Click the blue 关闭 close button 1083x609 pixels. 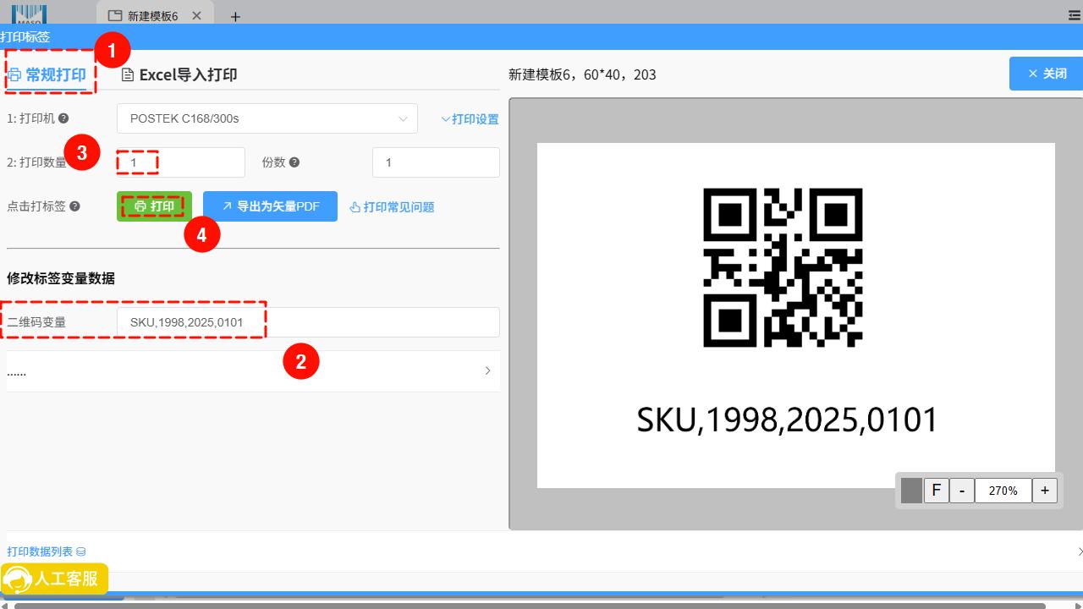[x=1046, y=74]
